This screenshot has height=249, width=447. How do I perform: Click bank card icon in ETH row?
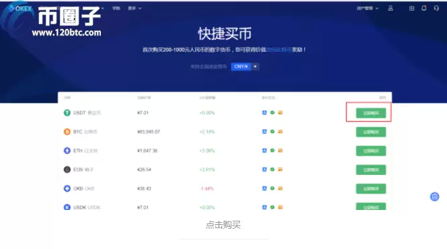pyautogui.click(x=280, y=150)
